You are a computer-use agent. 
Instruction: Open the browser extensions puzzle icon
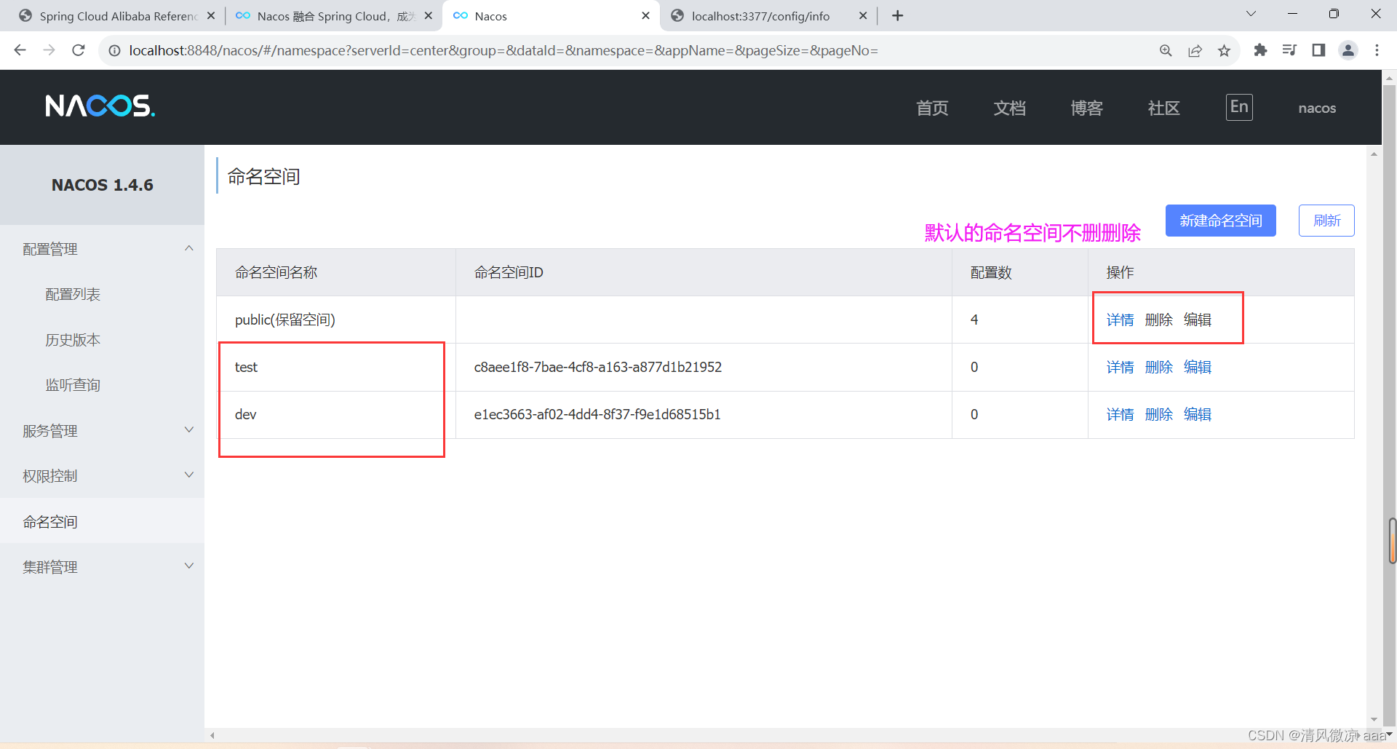point(1260,50)
